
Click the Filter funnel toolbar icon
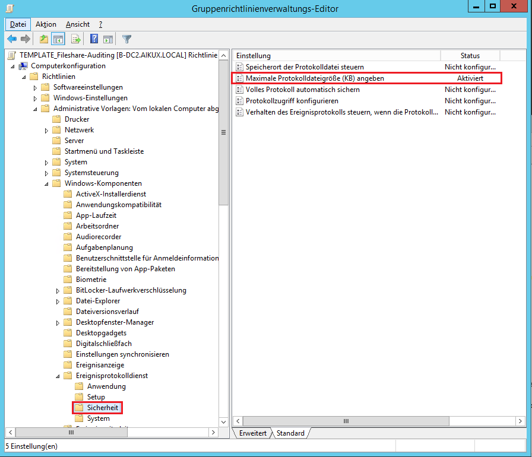[x=126, y=39]
